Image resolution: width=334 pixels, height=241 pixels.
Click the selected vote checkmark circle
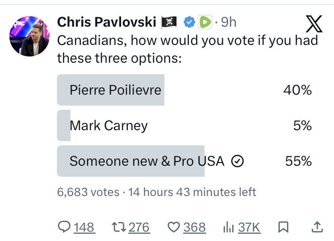click(x=237, y=162)
